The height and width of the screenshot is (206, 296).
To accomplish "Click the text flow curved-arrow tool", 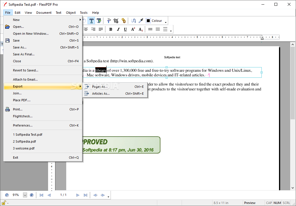I will coord(134,20).
